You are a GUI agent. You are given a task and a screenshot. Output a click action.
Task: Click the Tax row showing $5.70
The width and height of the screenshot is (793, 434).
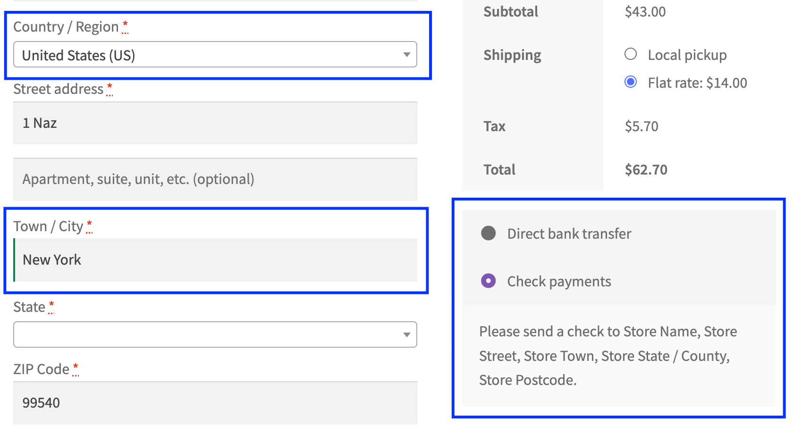coord(641,126)
